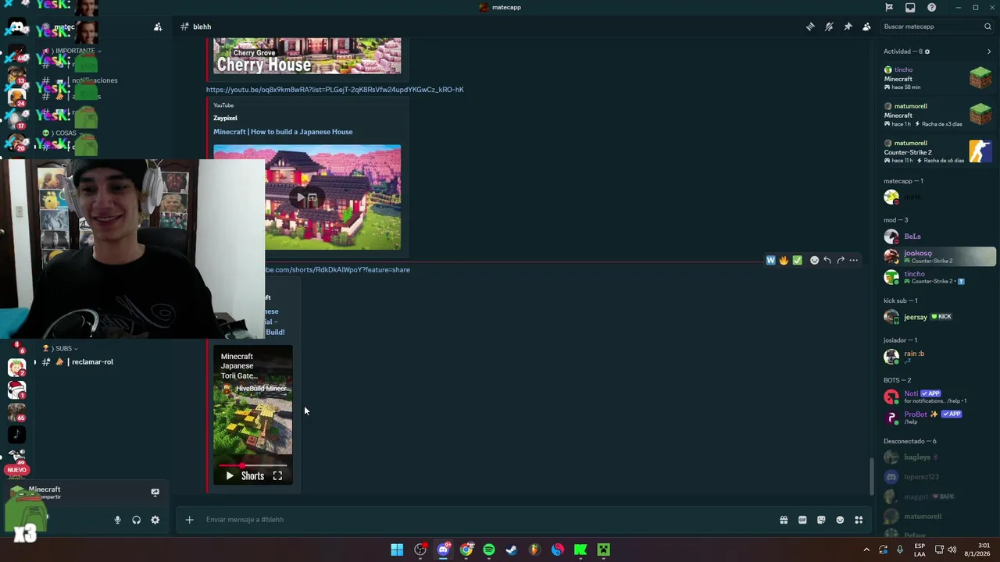Play the Torii Gate Shorts video
Viewport: 1000px width, 562px height.
pos(230,475)
